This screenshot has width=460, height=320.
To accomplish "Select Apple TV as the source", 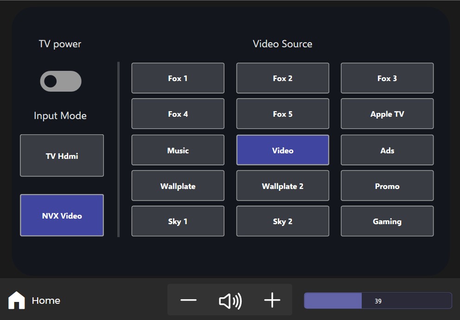I will (x=387, y=113).
